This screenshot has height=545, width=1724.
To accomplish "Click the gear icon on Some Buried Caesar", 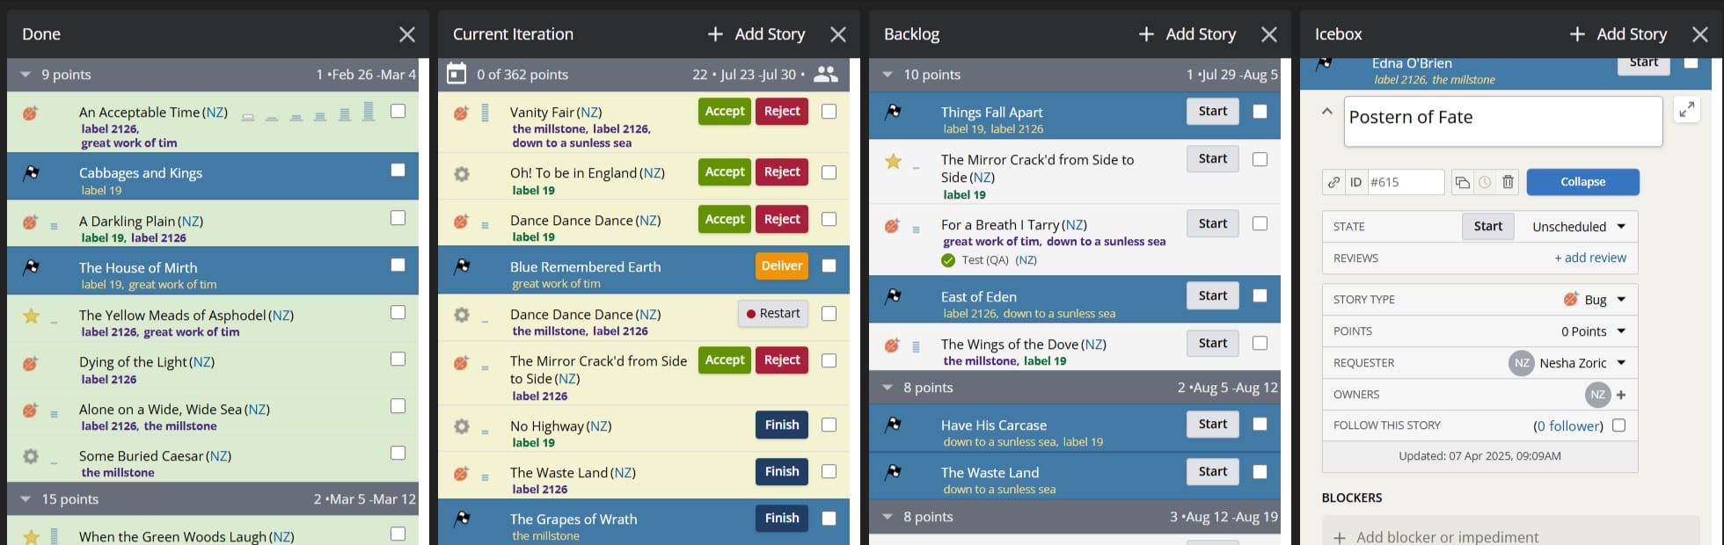I will tap(31, 456).
